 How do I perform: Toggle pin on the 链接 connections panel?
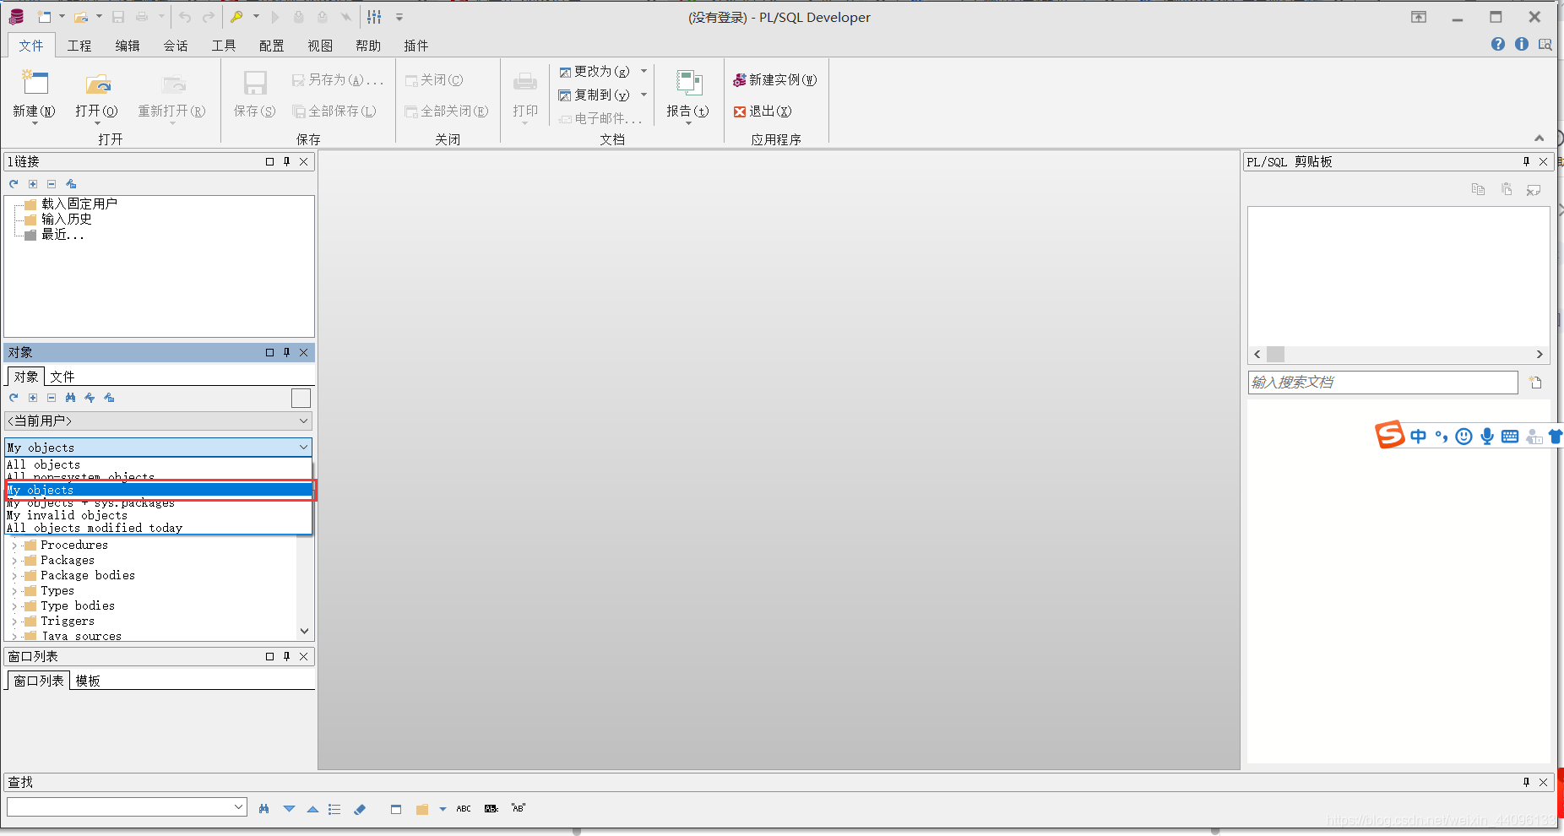[x=286, y=161]
